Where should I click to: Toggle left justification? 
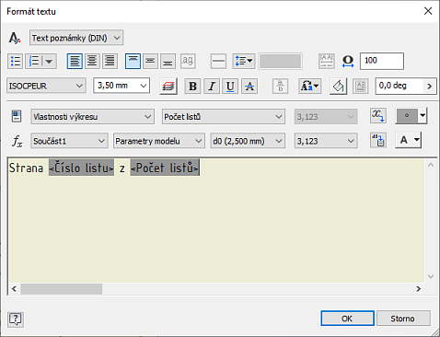(x=75, y=61)
